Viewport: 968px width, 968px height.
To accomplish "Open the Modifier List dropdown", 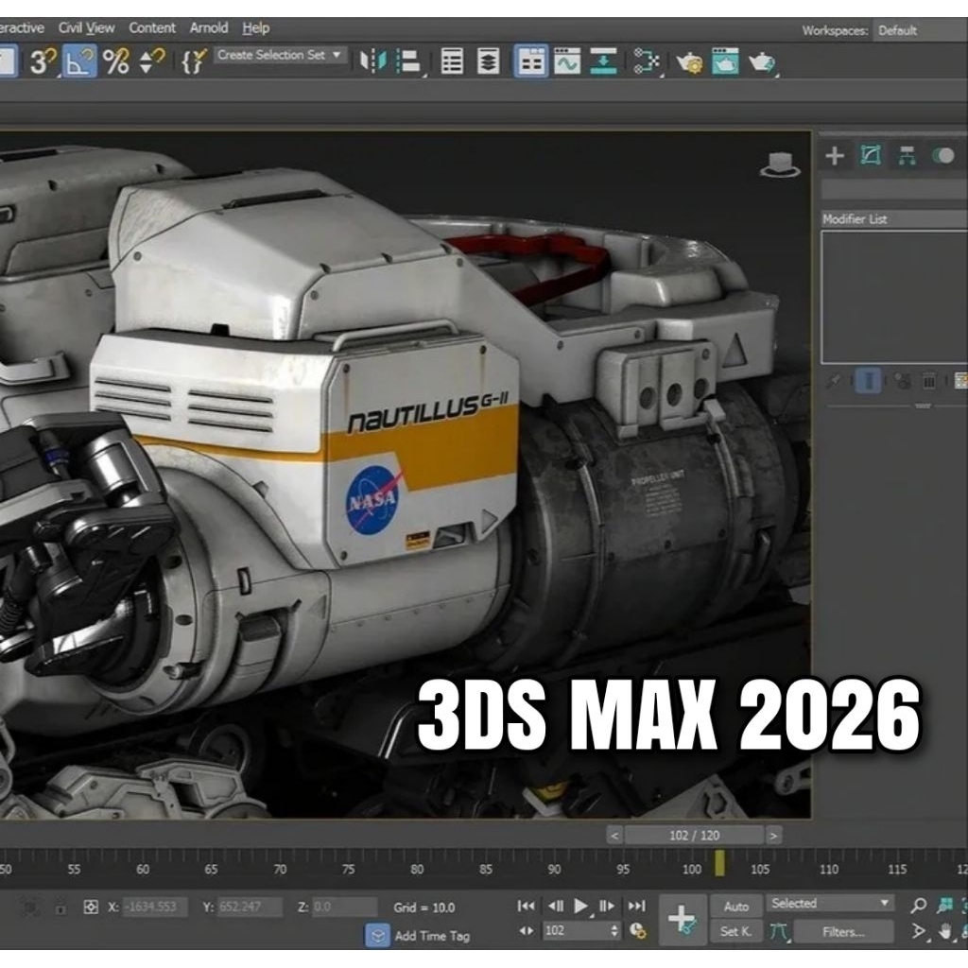I will point(893,218).
